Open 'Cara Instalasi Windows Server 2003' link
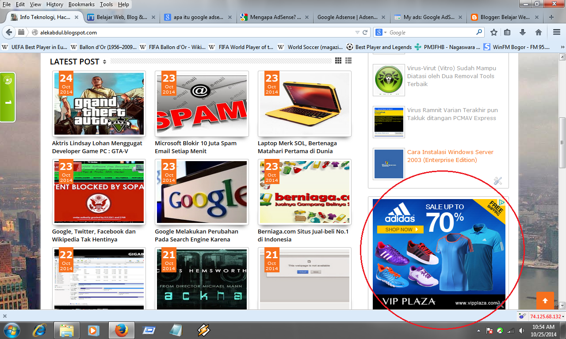 pos(450,156)
